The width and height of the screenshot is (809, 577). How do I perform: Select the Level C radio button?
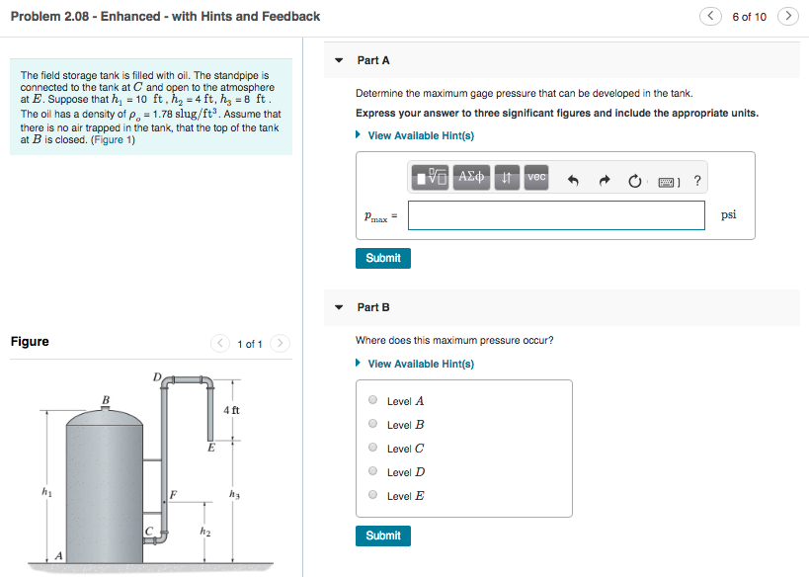(x=372, y=448)
